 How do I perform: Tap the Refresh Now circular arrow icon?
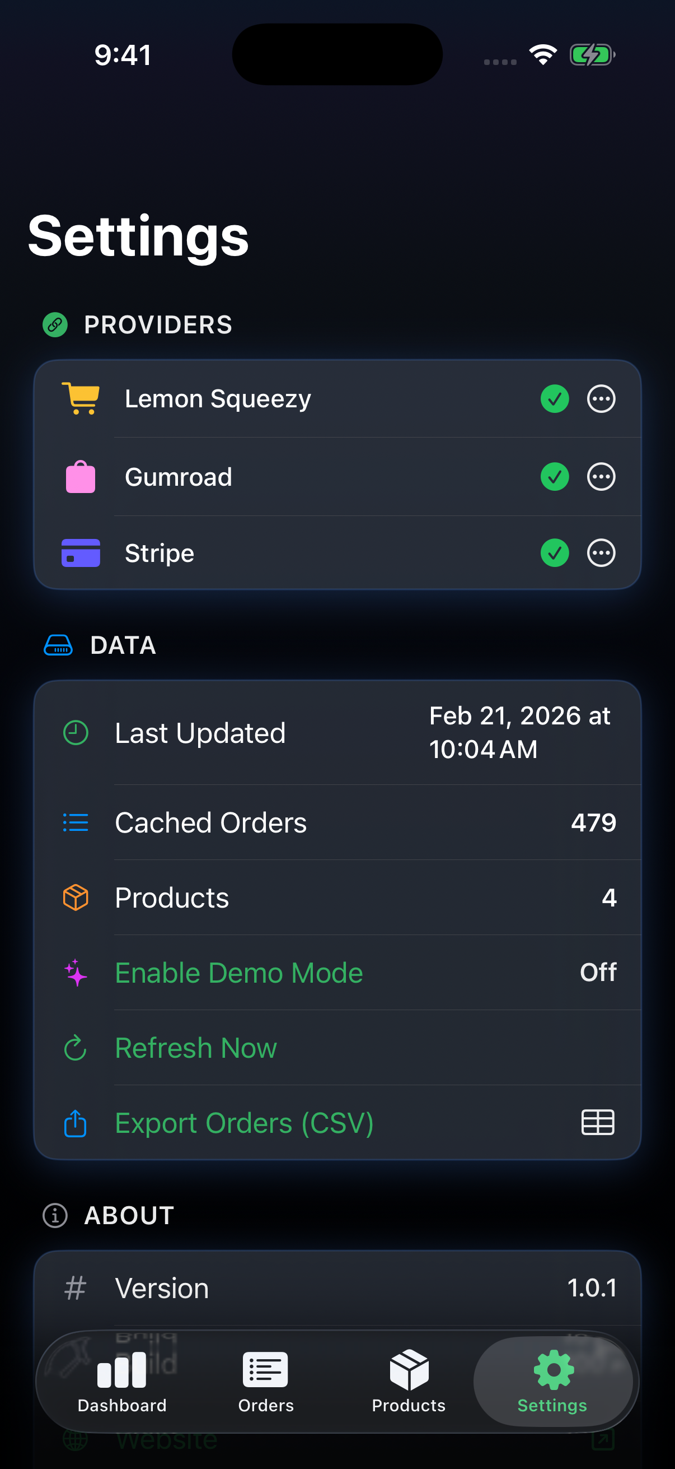click(x=75, y=1048)
